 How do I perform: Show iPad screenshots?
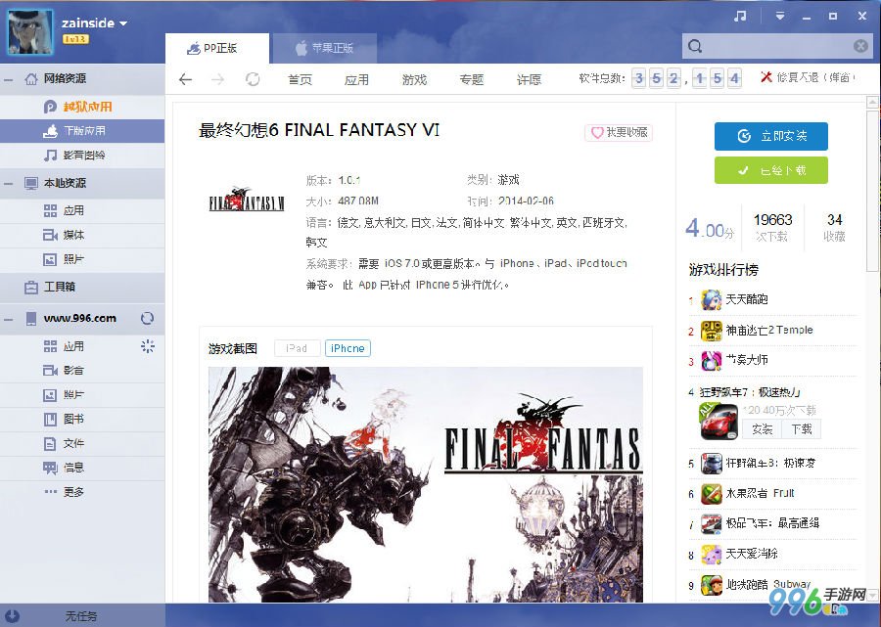pyautogui.click(x=297, y=348)
